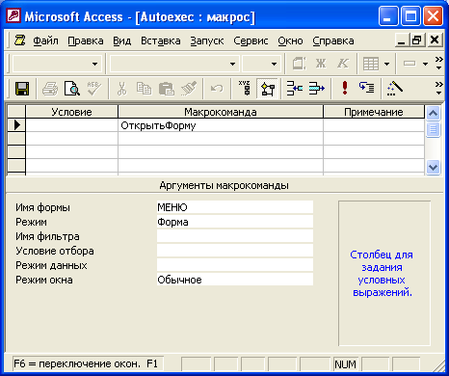Click the Макрокоманда column header

tap(221, 112)
